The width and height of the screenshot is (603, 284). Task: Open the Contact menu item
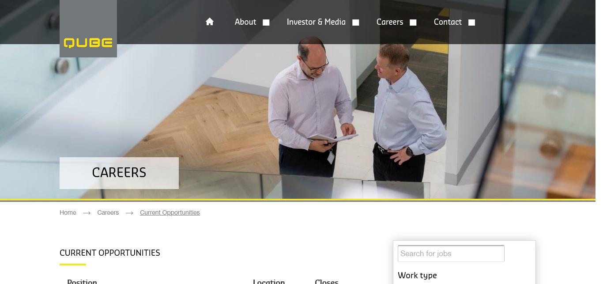(448, 22)
